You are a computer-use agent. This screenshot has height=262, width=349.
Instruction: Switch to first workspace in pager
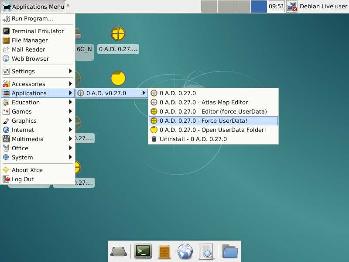pos(209,7)
